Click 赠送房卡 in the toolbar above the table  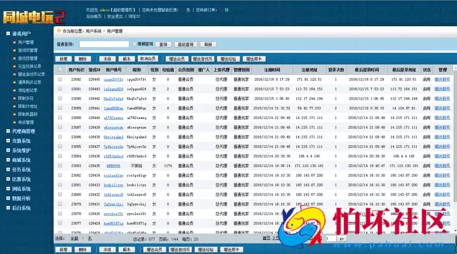pyautogui.click(x=254, y=59)
